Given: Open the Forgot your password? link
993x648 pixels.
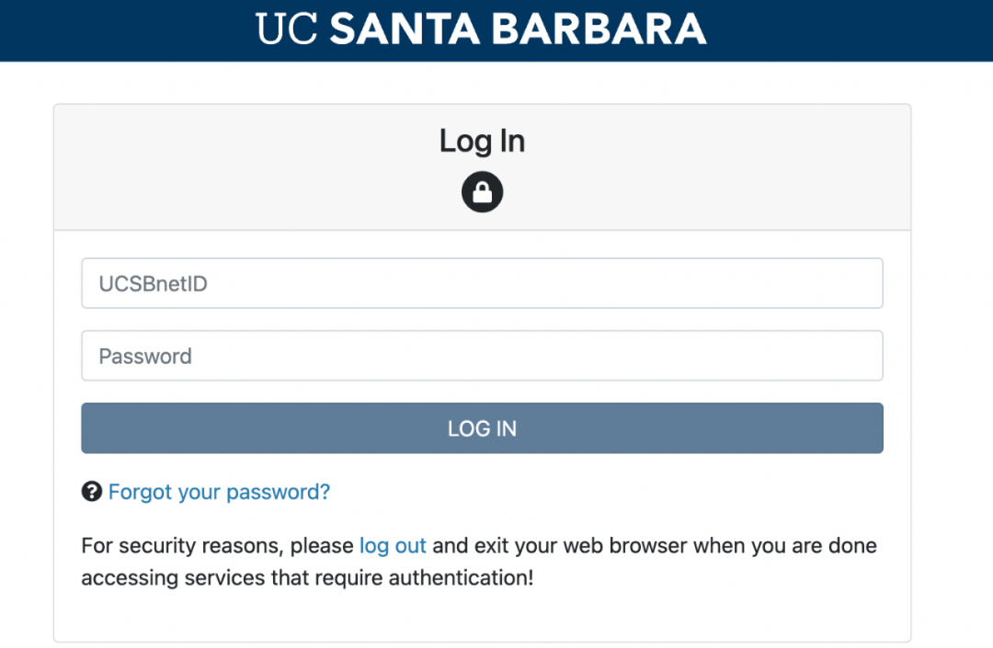Looking at the screenshot, I should point(219,492).
